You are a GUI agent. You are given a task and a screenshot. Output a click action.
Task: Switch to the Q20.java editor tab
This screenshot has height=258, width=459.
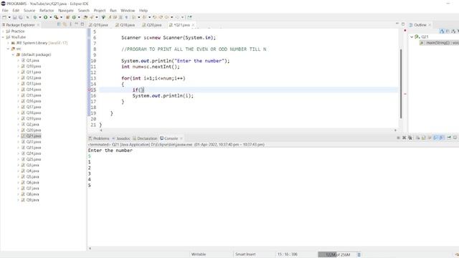pos(152,25)
